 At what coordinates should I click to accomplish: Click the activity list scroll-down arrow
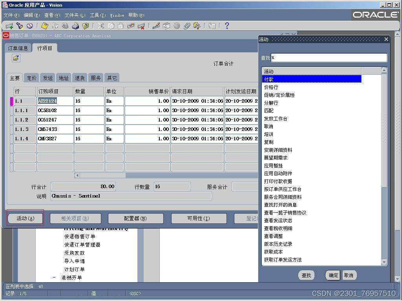(x=384, y=262)
